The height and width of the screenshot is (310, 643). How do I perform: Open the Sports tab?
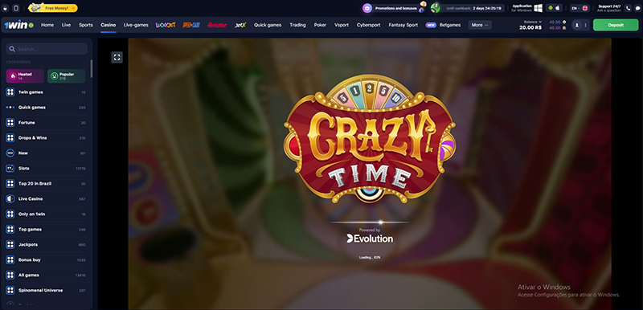(86, 25)
